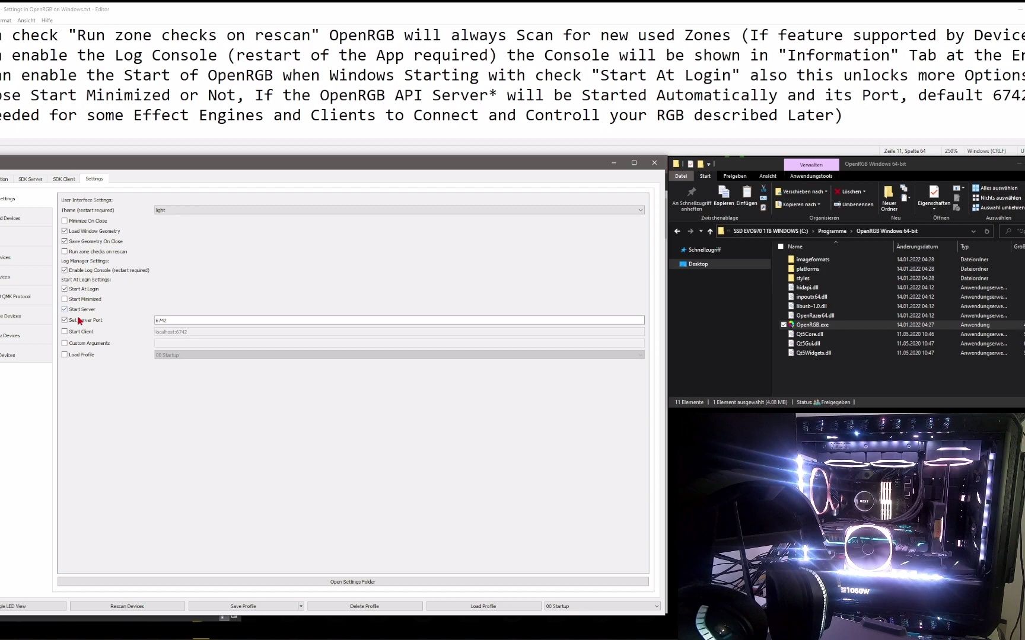The height and width of the screenshot is (640, 1025).
Task: Click Alles auswählen in Explorer ribbon
Action: 995,188
